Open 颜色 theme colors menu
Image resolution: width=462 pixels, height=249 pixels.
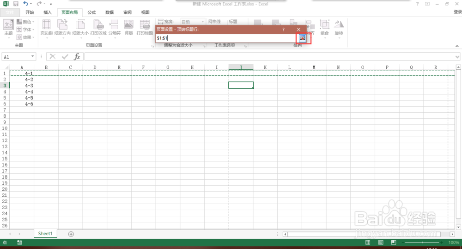[25, 22]
